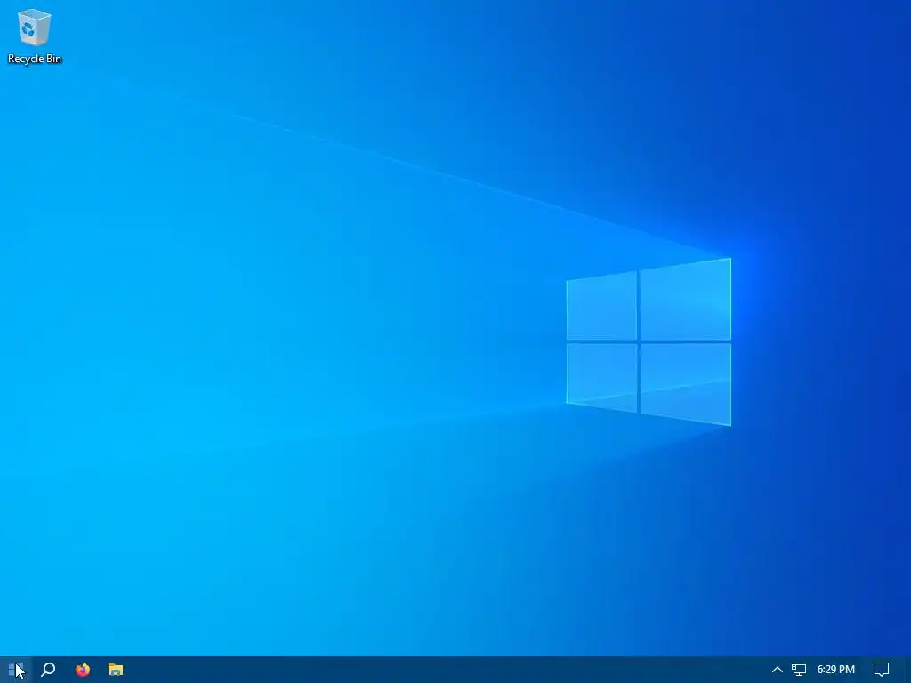Screen dimensions: 911x683
Task: Show hidden system tray icons
Action: 777,670
